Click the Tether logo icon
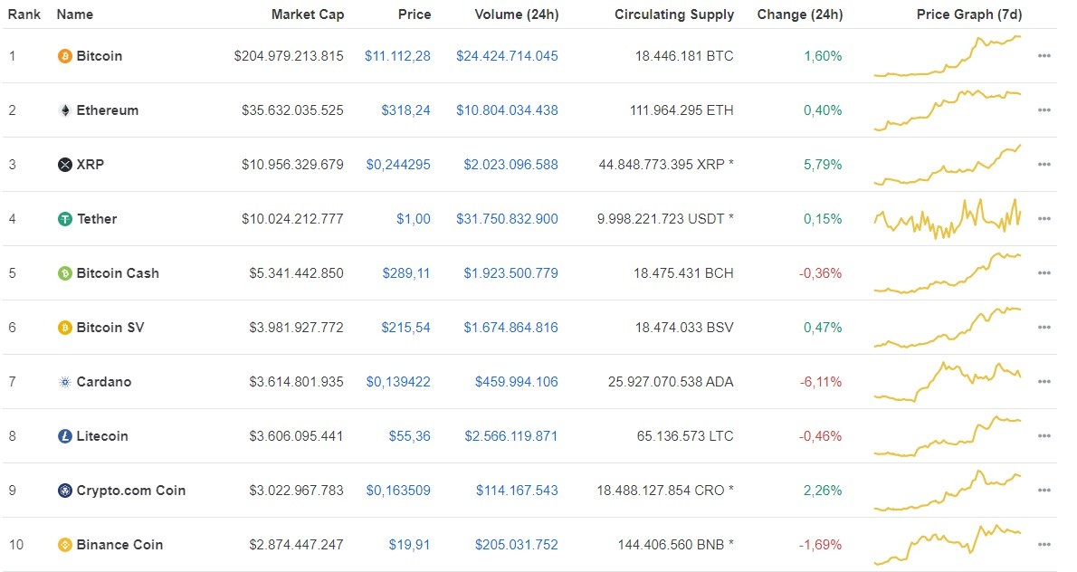 [63, 218]
